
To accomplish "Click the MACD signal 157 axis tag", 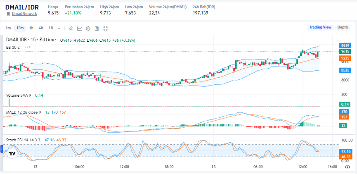I will 344,117.
